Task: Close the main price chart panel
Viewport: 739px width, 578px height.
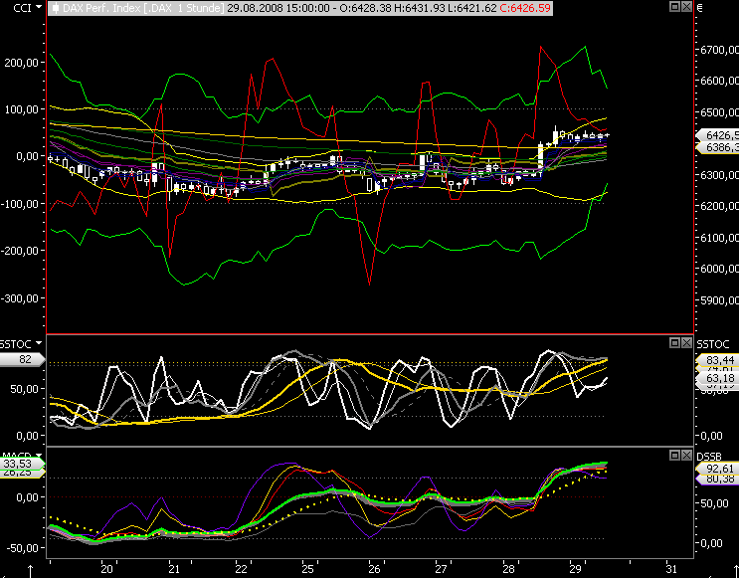Action: (x=685, y=7)
